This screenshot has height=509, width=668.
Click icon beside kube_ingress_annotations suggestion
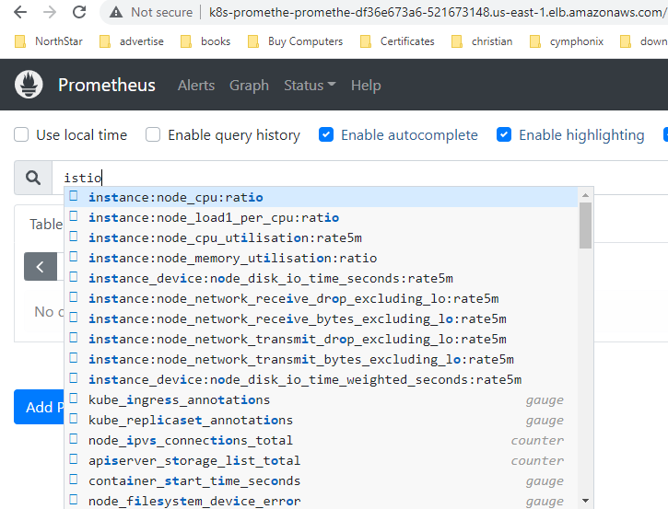click(x=74, y=399)
